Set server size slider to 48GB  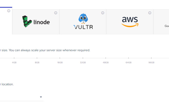[x=105, y=58]
